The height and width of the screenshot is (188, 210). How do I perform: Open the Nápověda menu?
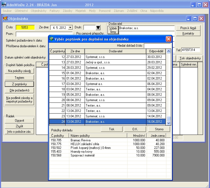coord(157,11)
